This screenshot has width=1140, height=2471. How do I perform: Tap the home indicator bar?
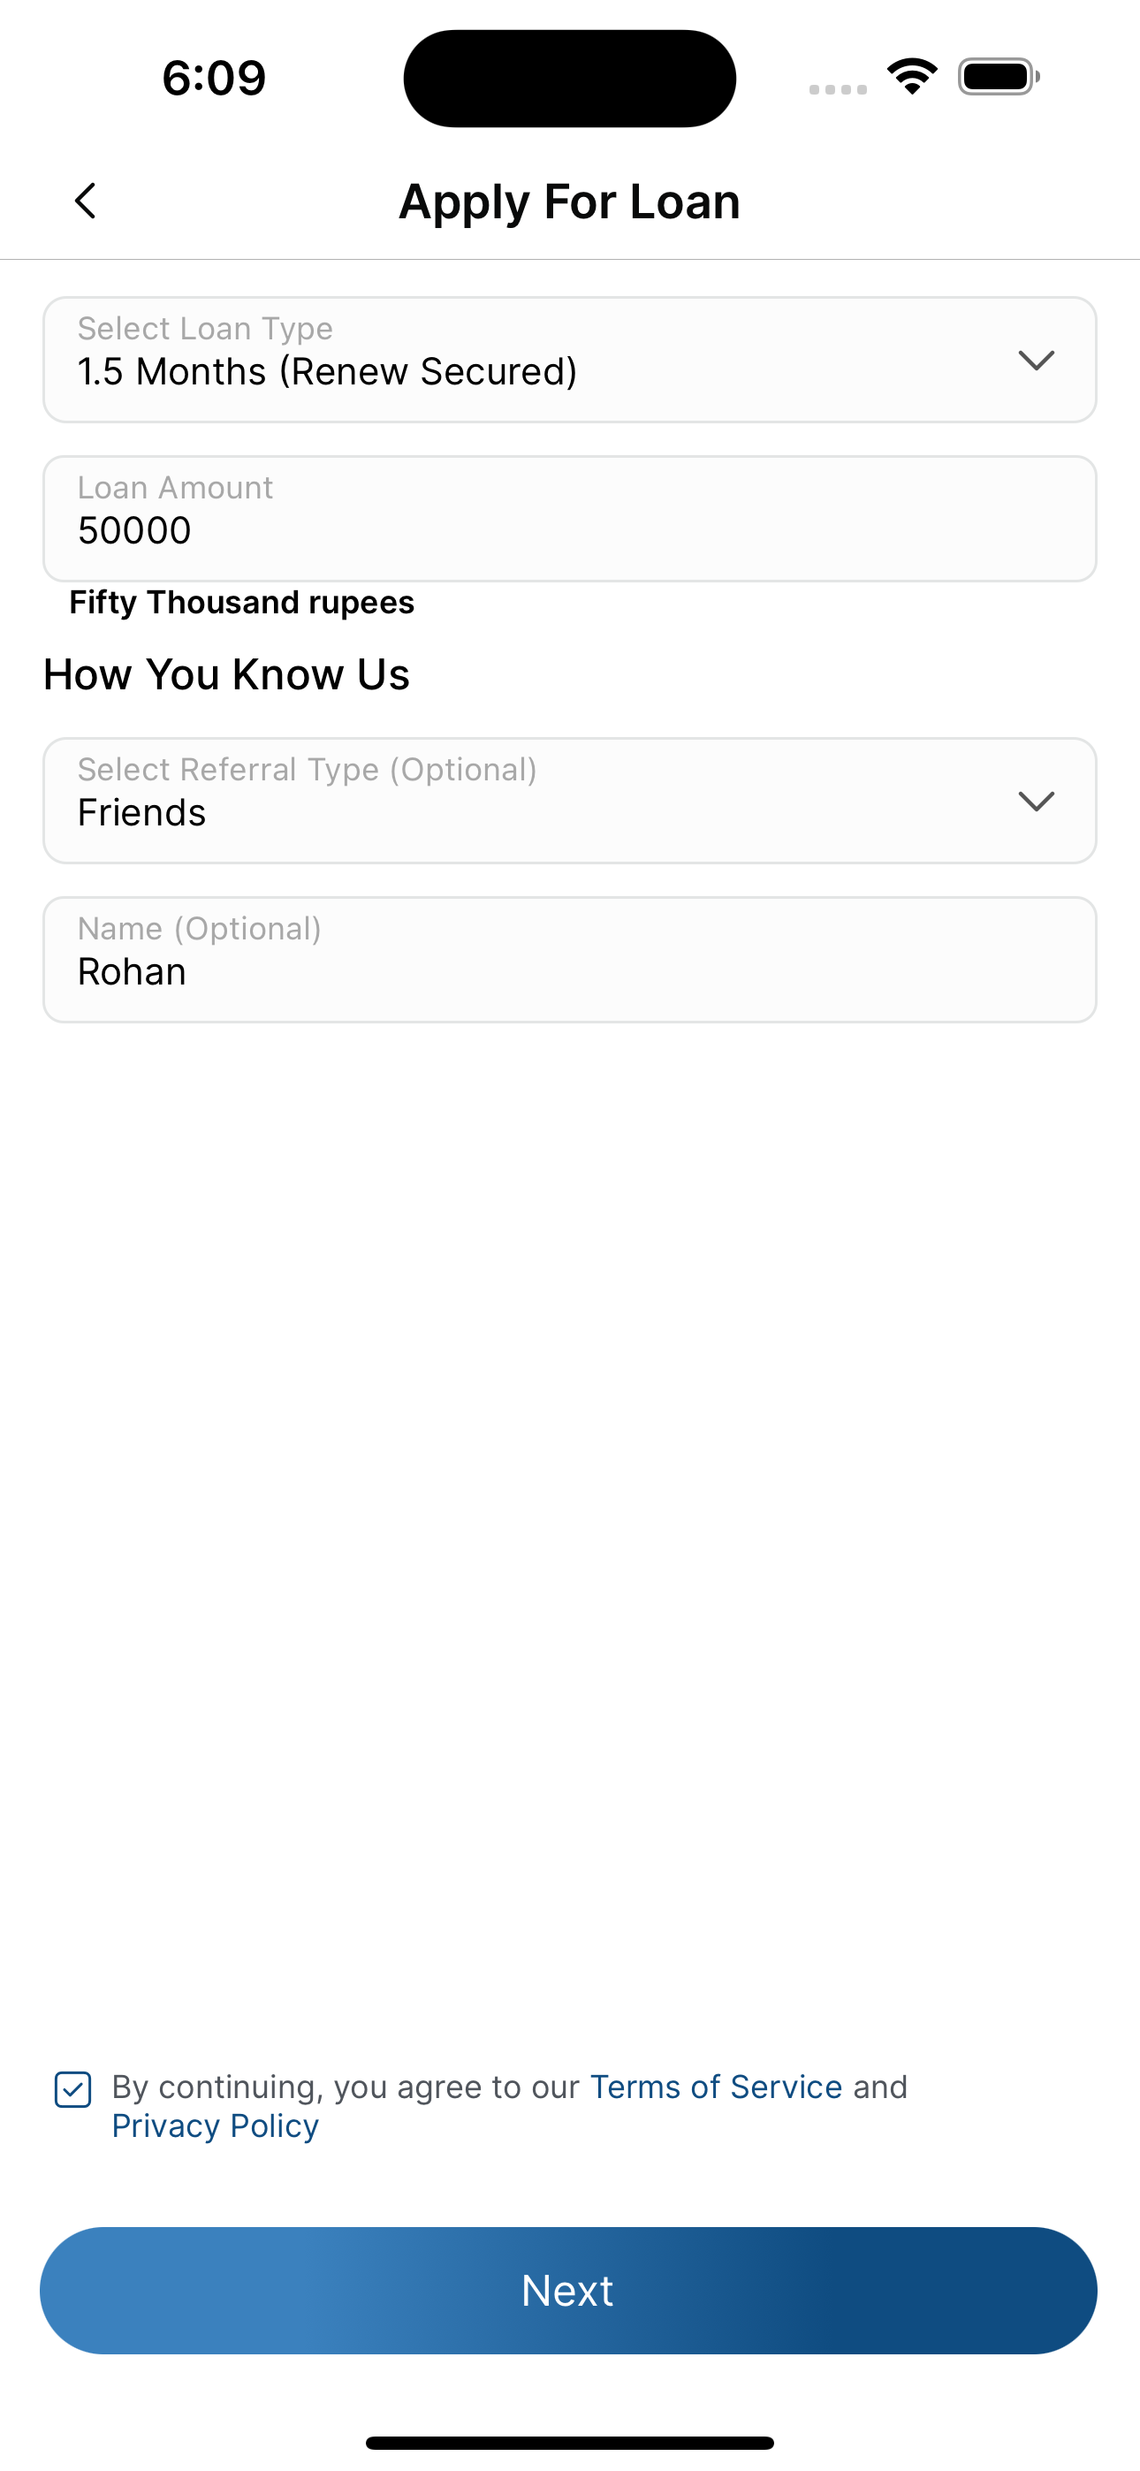[x=570, y=2442]
